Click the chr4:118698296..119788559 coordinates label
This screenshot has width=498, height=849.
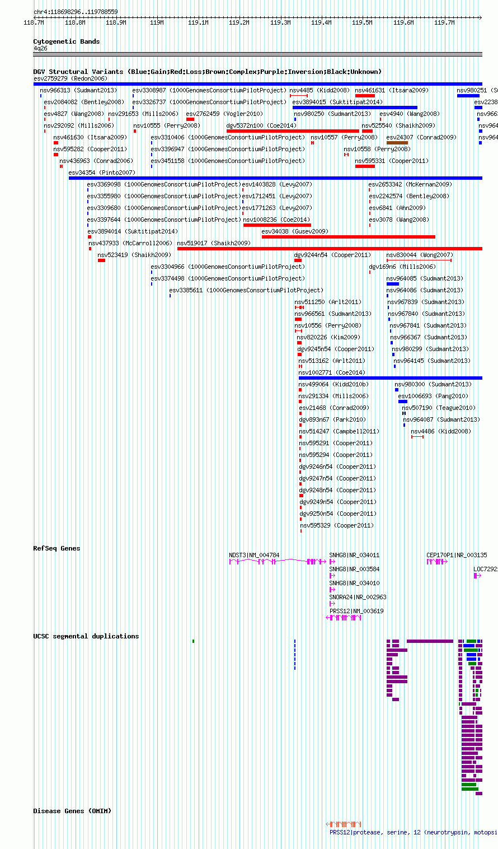click(x=76, y=12)
